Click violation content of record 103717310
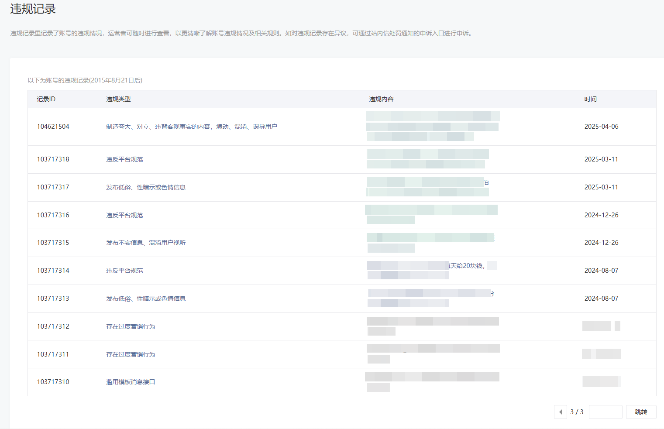Viewport: 664px width, 429px height. click(432, 382)
